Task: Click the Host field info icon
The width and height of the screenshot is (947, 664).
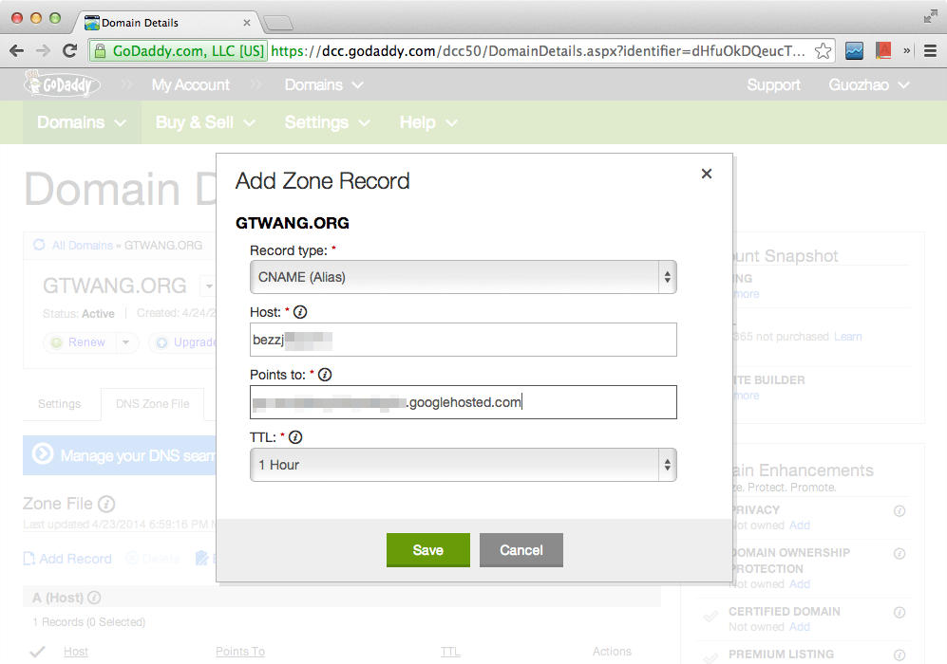Action: (x=301, y=312)
